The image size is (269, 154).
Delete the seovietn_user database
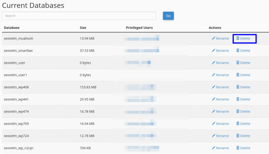pos(243,63)
